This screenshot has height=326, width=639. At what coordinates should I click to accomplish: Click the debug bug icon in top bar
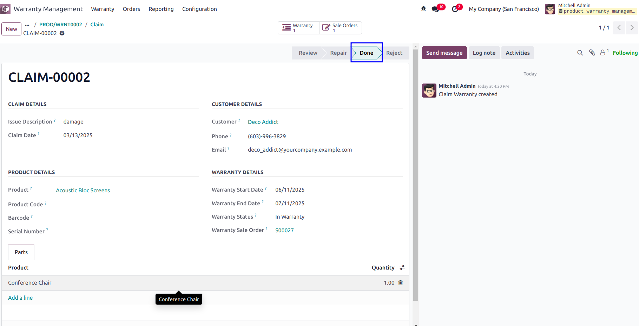point(423,9)
